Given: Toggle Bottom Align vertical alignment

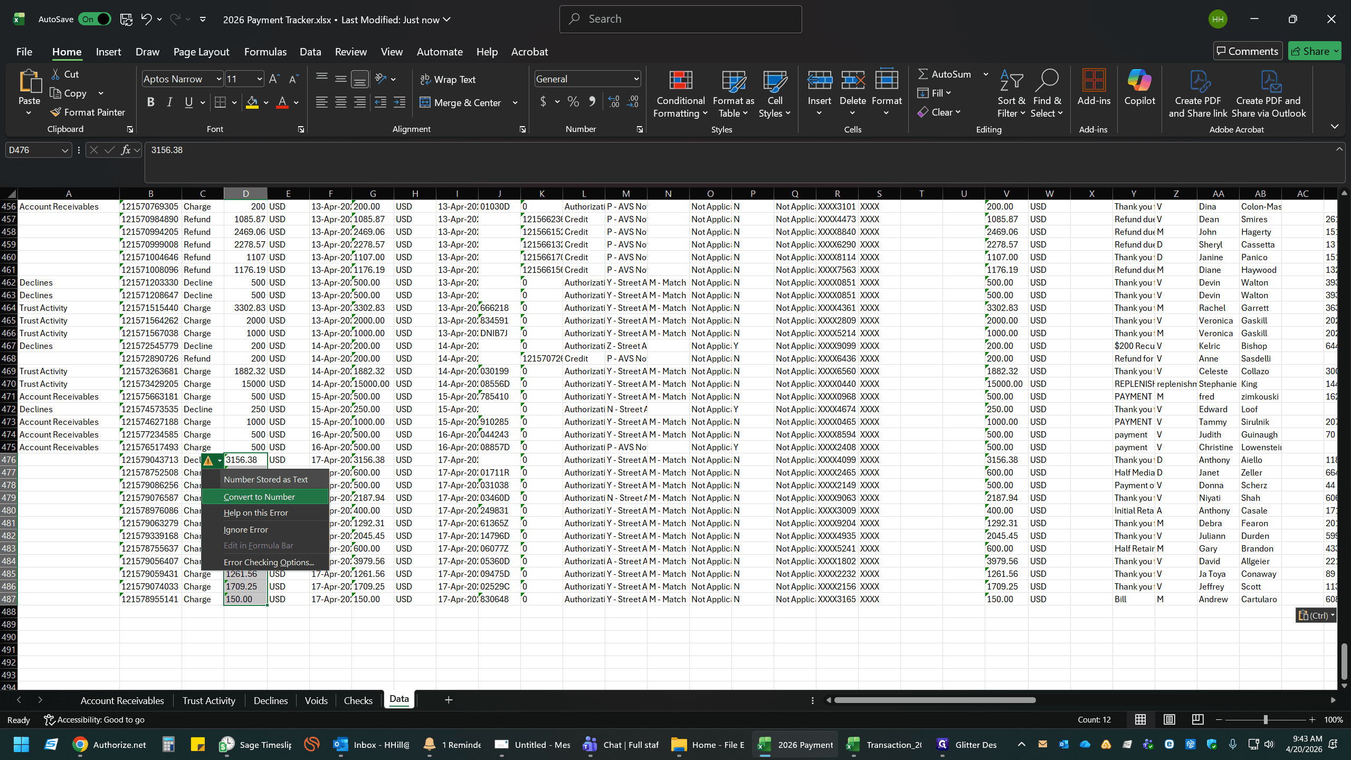Looking at the screenshot, I should (x=360, y=79).
